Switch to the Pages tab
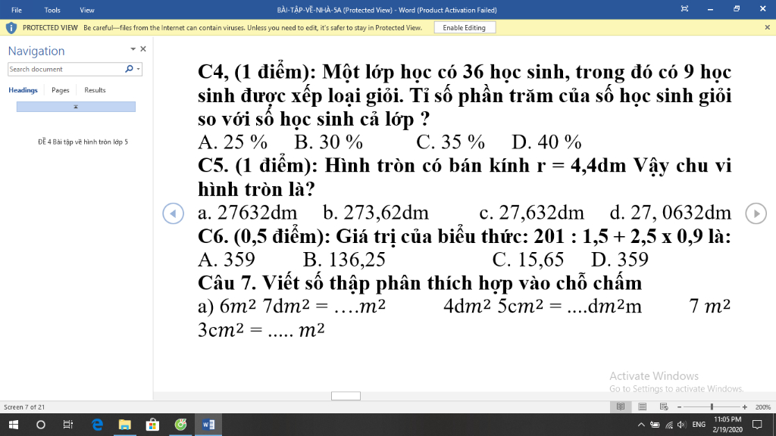 point(61,90)
